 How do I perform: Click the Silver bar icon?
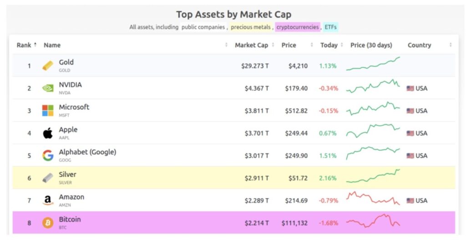(x=48, y=178)
